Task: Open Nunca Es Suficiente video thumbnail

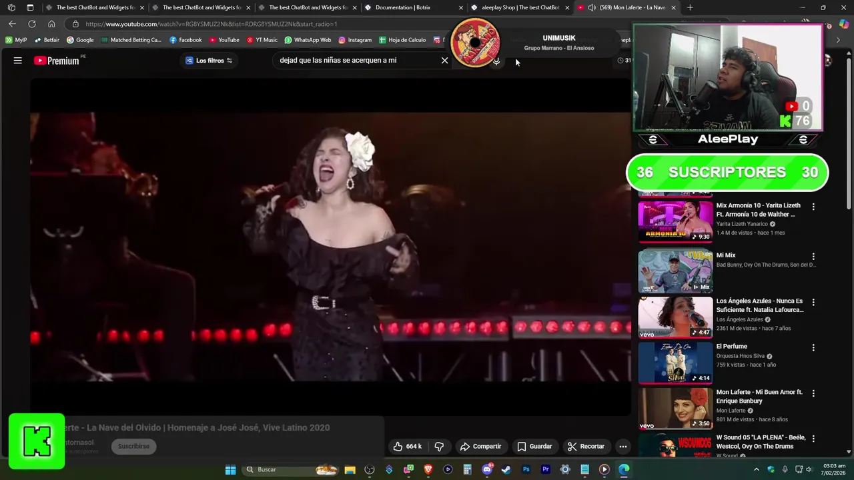Action: pyautogui.click(x=675, y=317)
